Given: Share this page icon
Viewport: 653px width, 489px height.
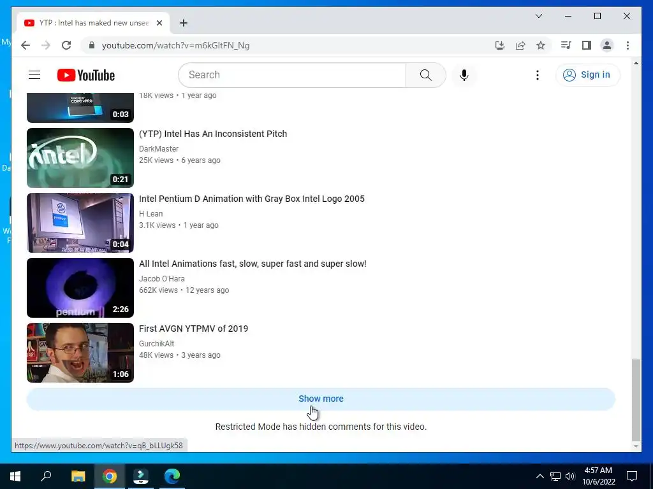Looking at the screenshot, I should tap(520, 45).
